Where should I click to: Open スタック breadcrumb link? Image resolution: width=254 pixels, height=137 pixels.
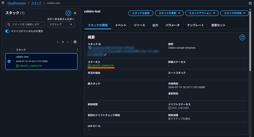36,3
